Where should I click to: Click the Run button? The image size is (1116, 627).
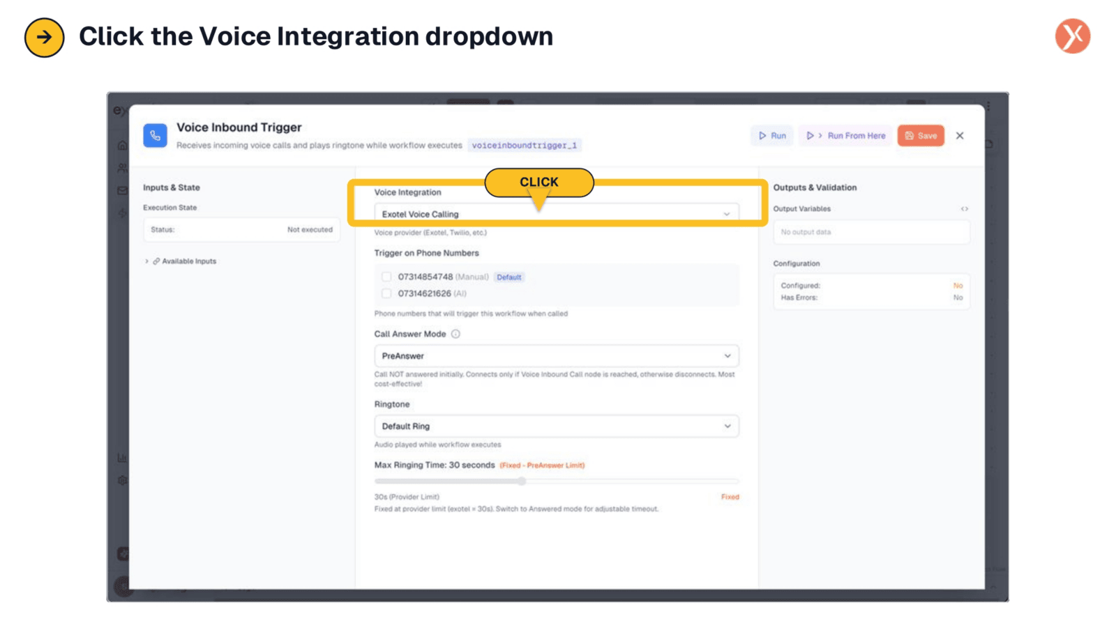click(772, 136)
